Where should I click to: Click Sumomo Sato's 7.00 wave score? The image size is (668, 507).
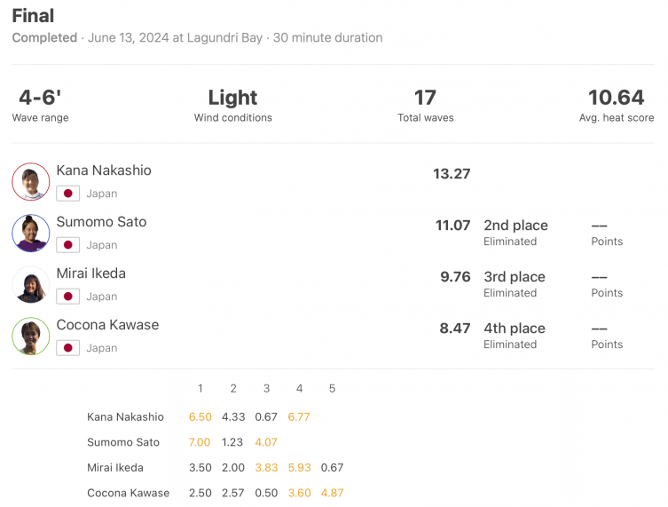coord(200,442)
